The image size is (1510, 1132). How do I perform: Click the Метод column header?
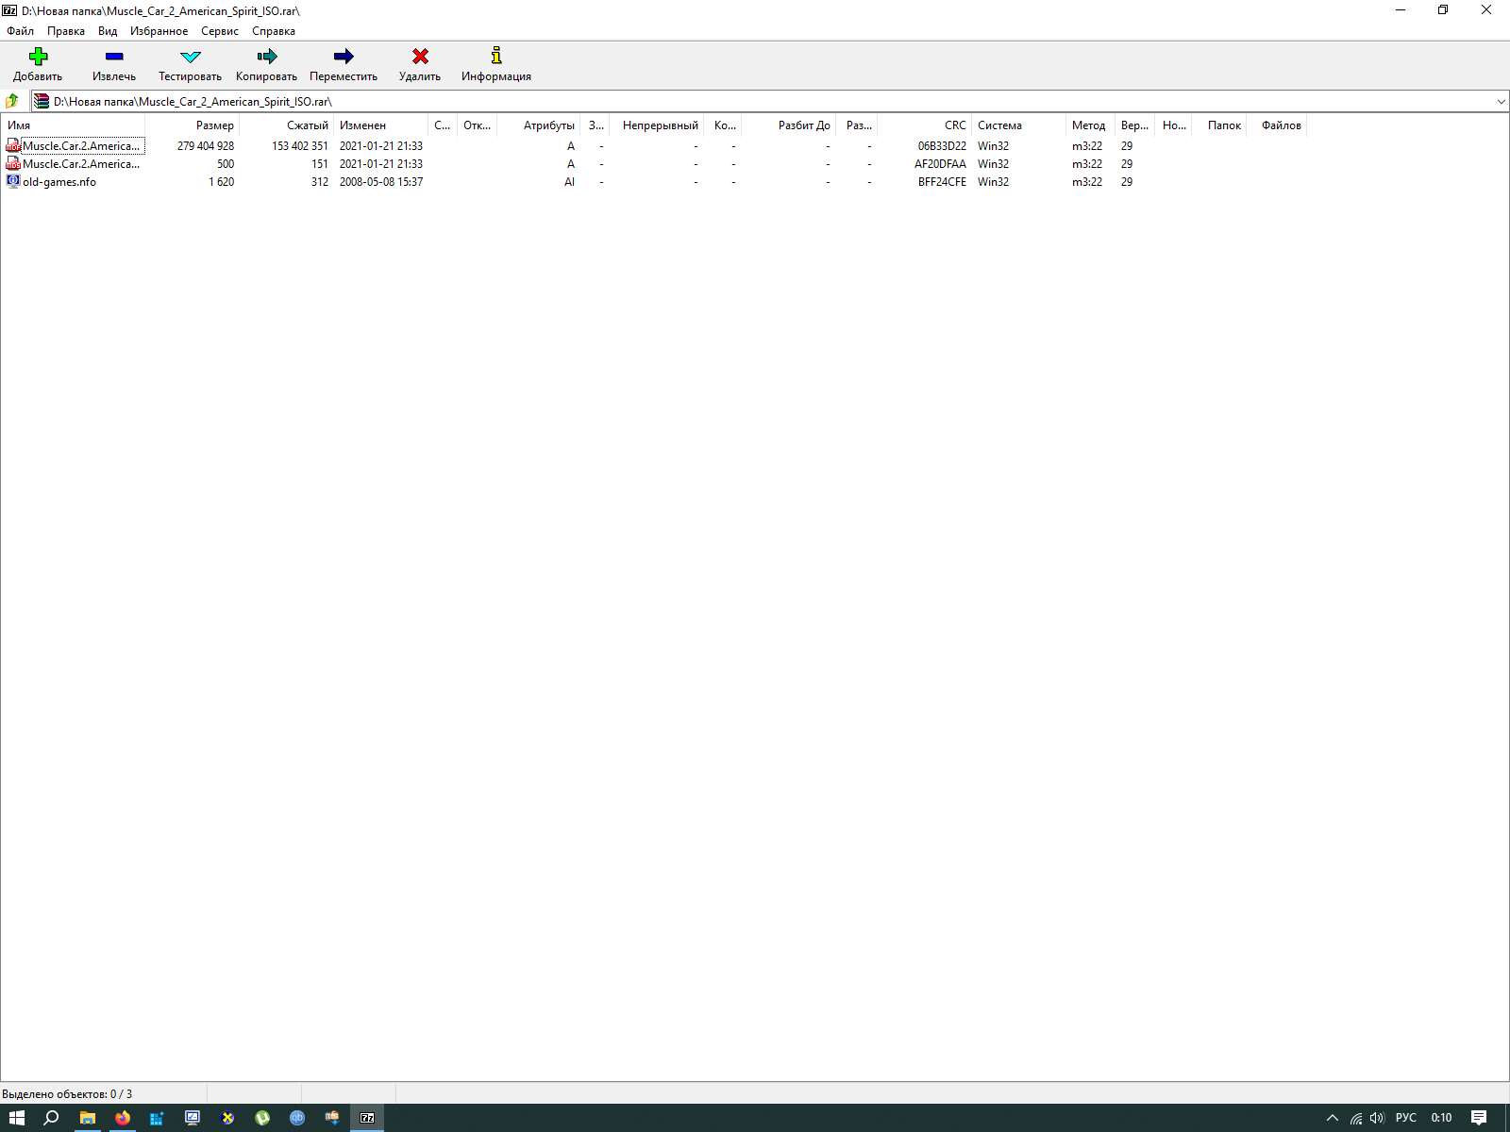1091,125
